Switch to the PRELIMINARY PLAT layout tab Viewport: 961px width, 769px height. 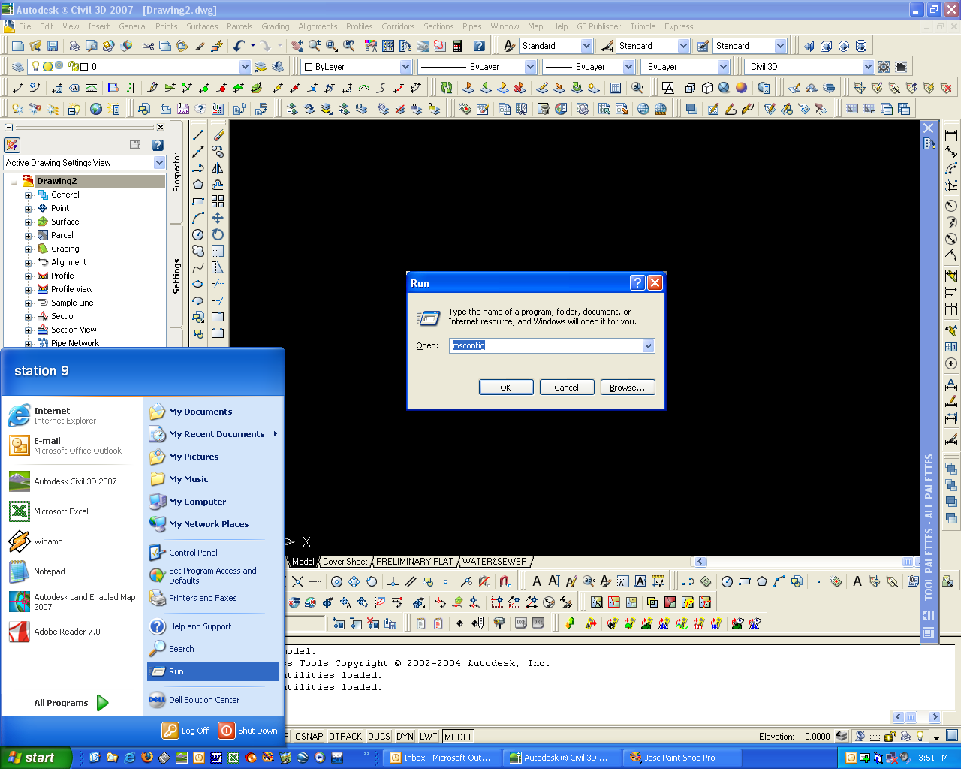(414, 562)
